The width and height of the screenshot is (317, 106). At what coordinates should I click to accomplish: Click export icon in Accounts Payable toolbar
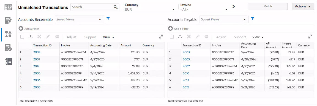[180, 37]
